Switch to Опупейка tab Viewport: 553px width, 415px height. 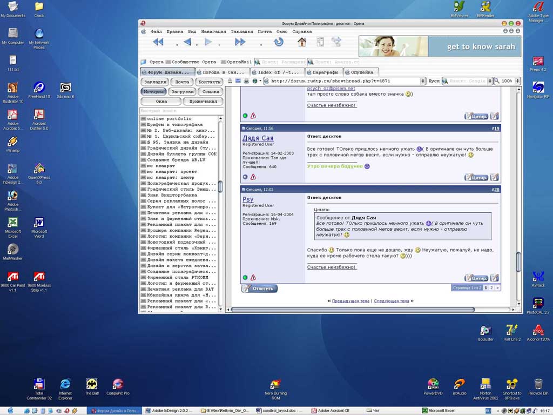[361, 72]
